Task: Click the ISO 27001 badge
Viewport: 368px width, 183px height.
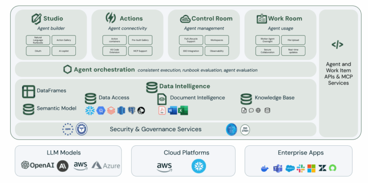Action: click(245, 130)
